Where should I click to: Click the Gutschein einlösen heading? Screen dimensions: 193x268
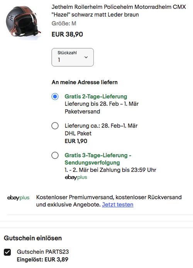click(x=33, y=238)
